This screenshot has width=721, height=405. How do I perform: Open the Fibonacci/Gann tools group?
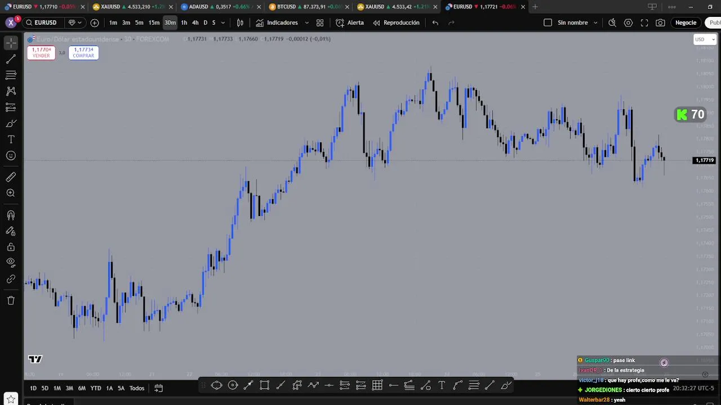[11, 75]
